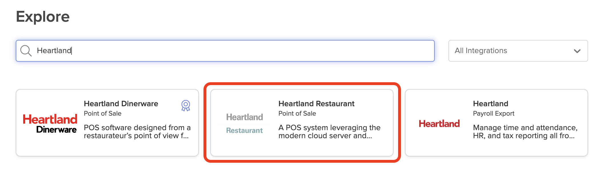Click Point of Sale label under Heartland Restaurant

tap(297, 114)
